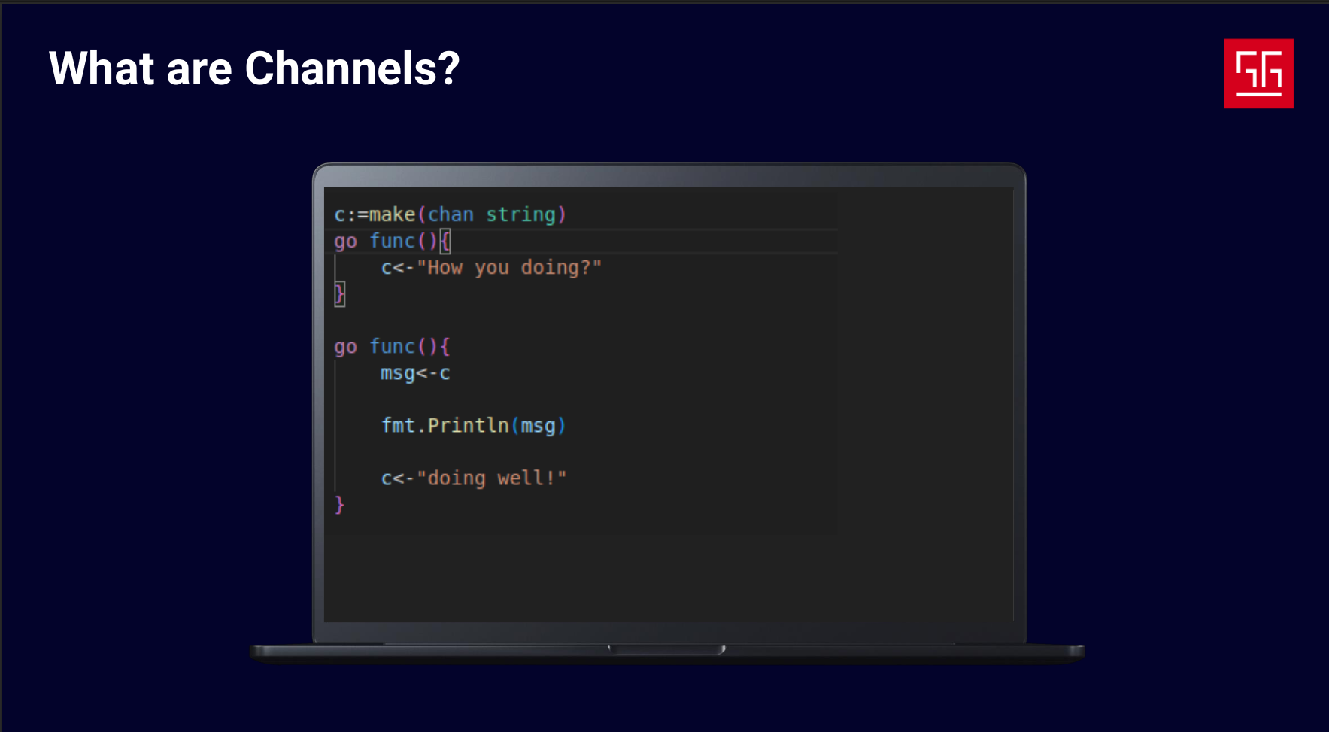Viewport: 1329px width, 732px height.
Task: Click the laptop's lid notch on the base
Action: (666, 649)
